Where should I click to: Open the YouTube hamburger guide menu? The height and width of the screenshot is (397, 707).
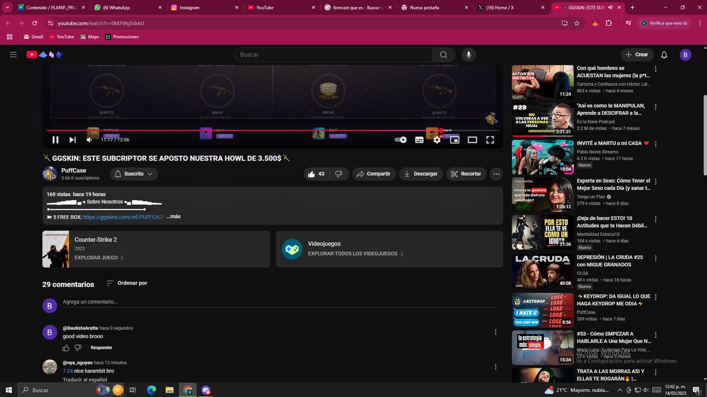click(x=13, y=55)
